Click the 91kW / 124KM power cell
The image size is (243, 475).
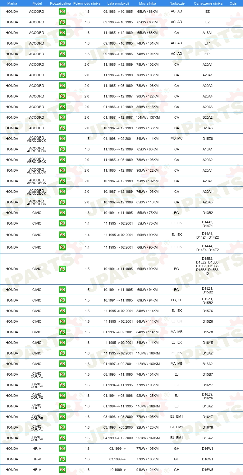tap(148, 470)
